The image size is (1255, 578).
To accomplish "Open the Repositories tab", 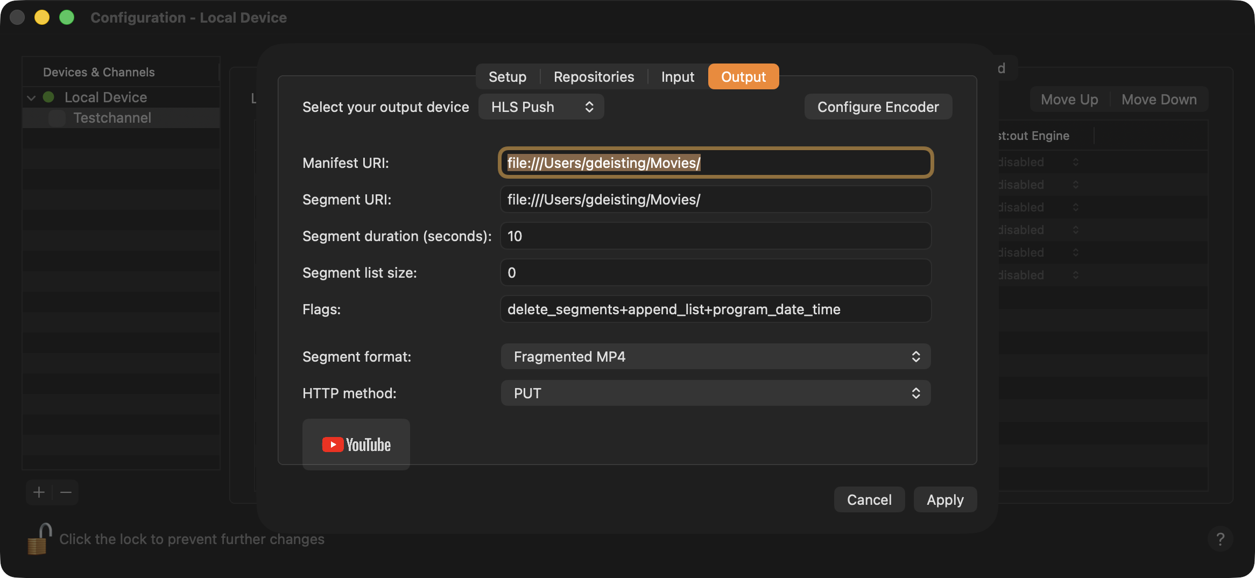I will click(x=594, y=77).
